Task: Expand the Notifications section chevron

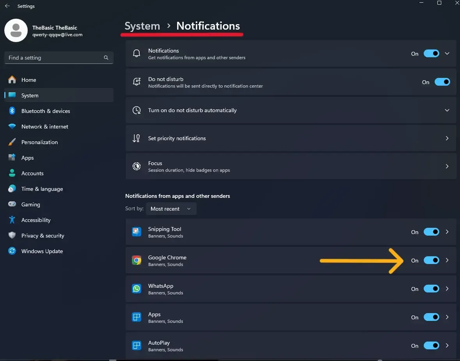Action: (447, 54)
